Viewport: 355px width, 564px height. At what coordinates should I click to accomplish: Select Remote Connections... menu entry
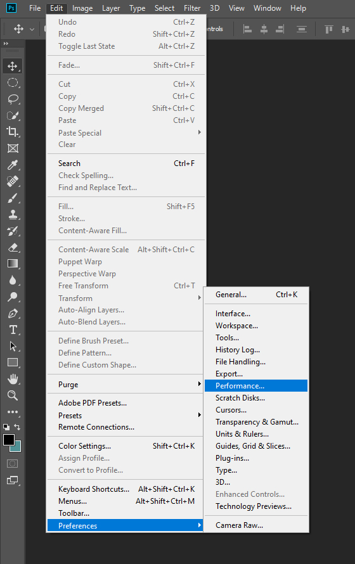pos(126,427)
